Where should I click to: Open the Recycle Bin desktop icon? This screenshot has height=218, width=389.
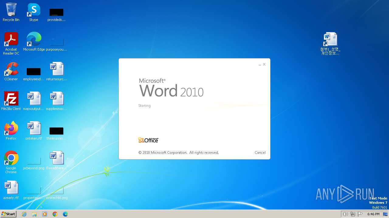click(11, 12)
